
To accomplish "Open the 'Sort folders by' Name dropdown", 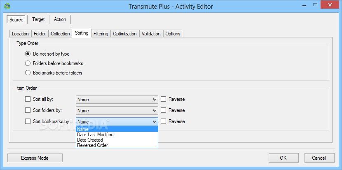I will point(117,111).
